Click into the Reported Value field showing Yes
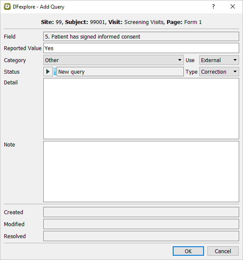 coord(141,48)
